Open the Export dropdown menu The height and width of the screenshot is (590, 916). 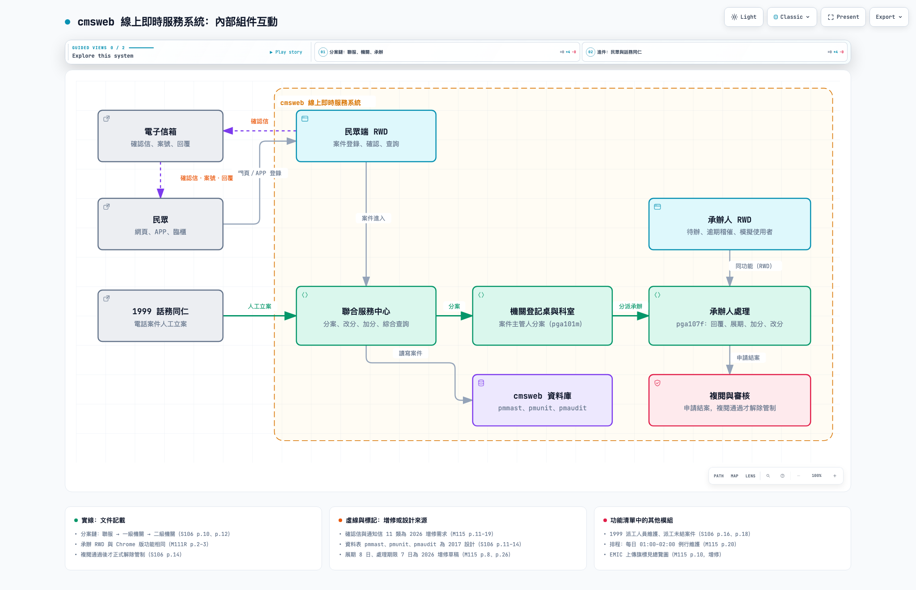pyautogui.click(x=889, y=17)
